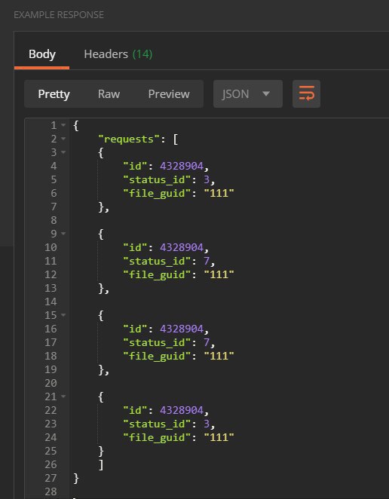Click the closing brace on line 27
This screenshot has height=499, width=389.
click(x=75, y=479)
